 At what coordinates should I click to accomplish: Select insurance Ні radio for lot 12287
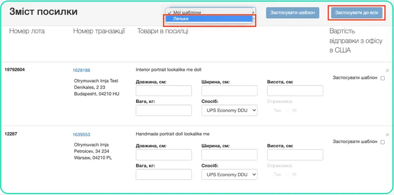[x=288, y=174]
